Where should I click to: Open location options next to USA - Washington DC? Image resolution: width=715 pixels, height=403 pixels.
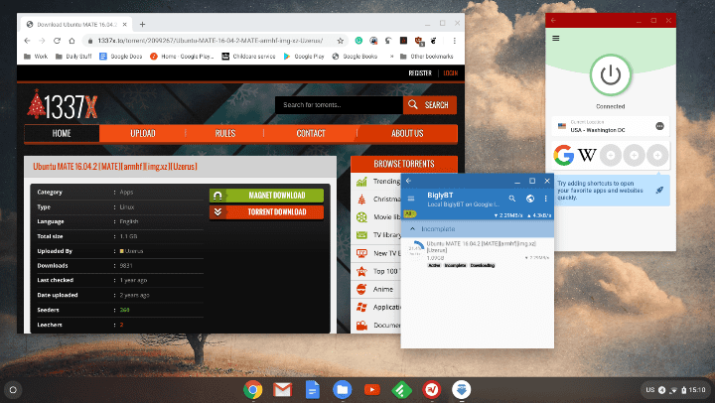click(x=659, y=126)
